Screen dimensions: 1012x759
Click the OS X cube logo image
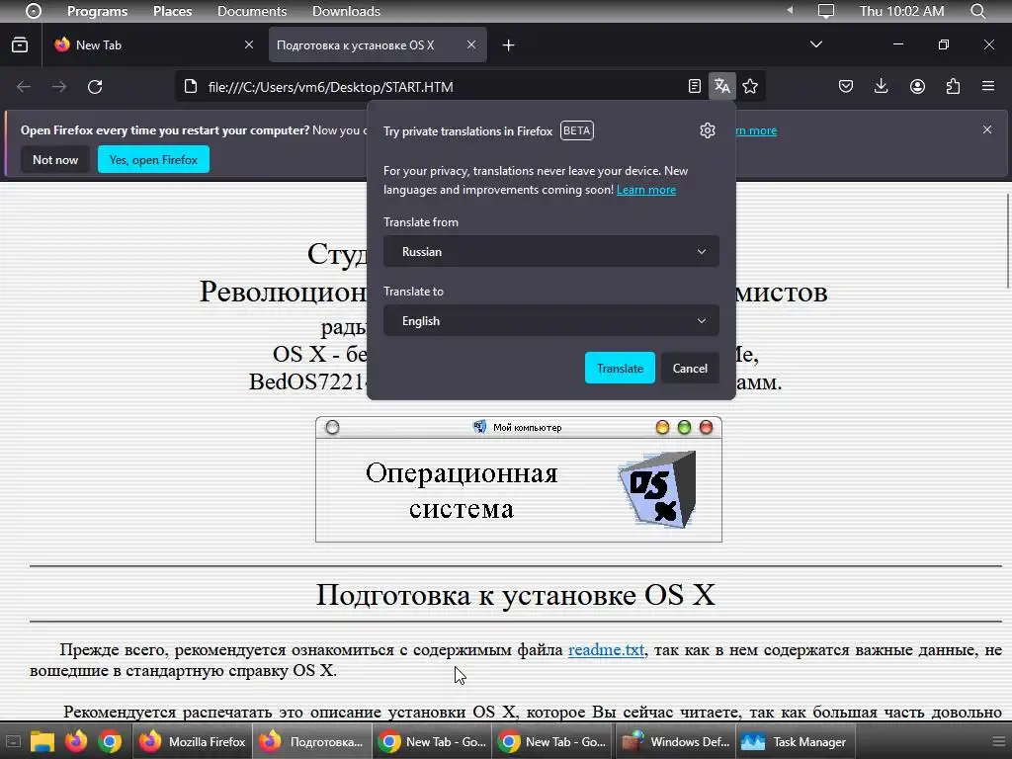pos(657,489)
